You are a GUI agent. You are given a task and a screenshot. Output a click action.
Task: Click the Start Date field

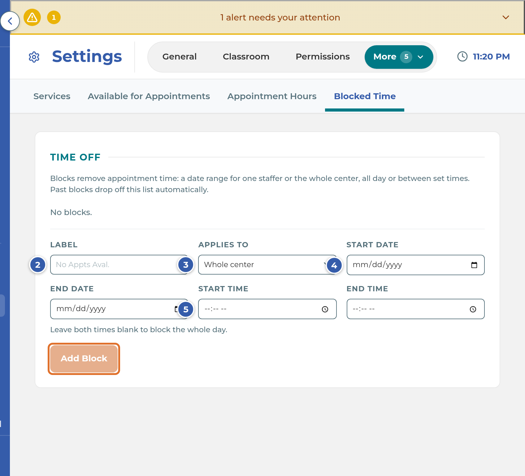(x=415, y=265)
